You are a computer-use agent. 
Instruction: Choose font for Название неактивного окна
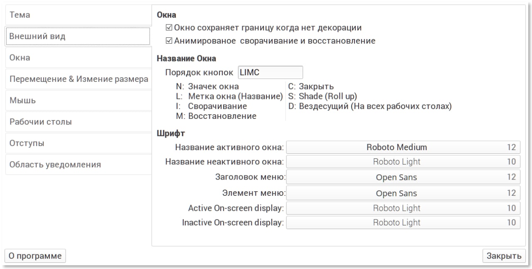pyautogui.click(x=403, y=162)
